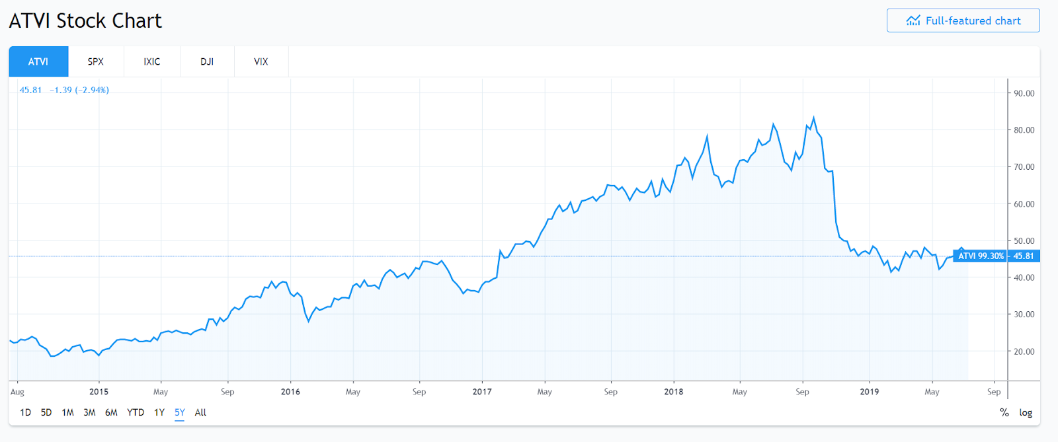Click the 2015 time axis label

(x=99, y=392)
